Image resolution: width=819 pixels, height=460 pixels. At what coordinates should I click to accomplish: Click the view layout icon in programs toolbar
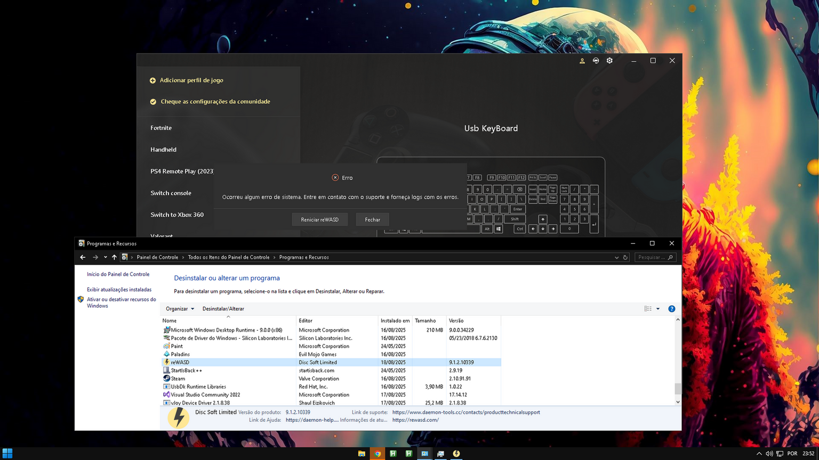point(648,309)
